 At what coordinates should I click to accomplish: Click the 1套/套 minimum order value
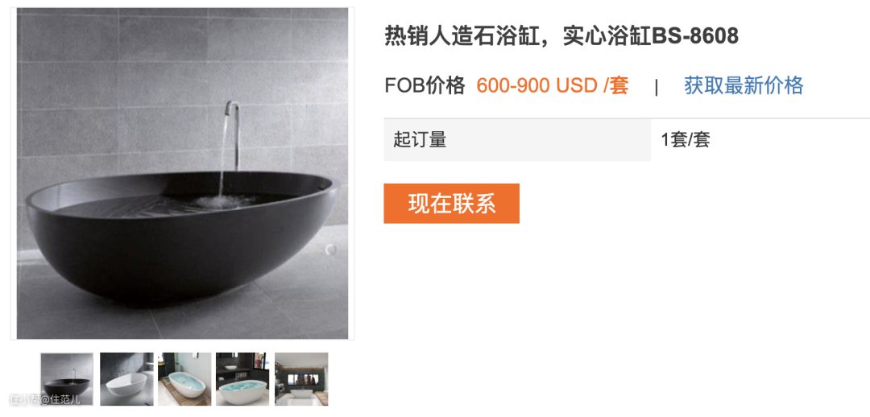(686, 139)
